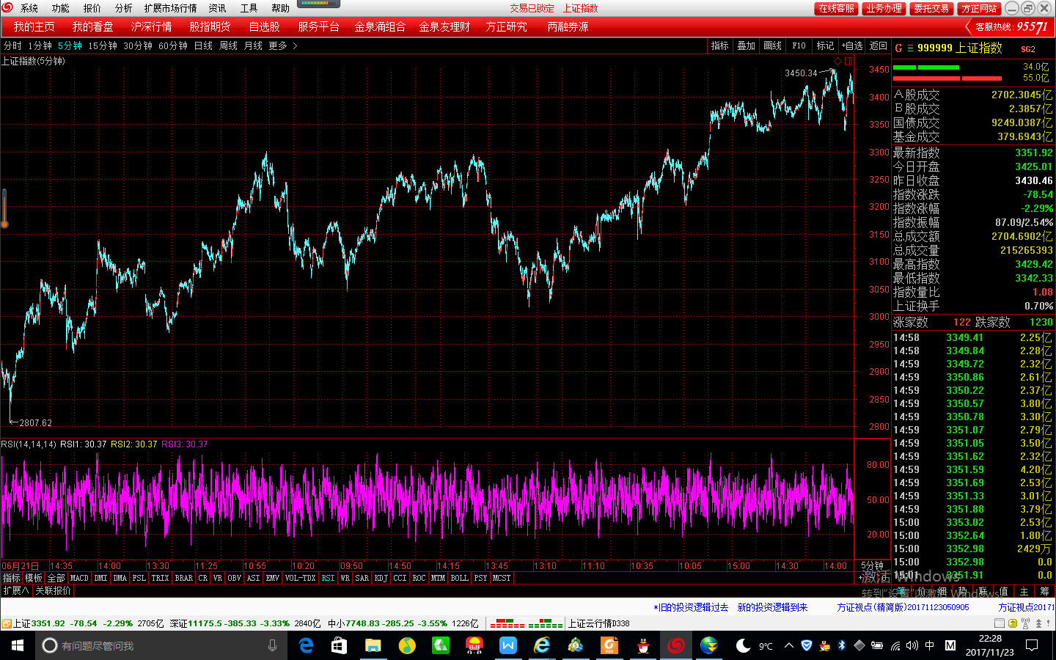Select the MACD indicator
Viewport: 1056px width, 660px height.
tap(79, 578)
